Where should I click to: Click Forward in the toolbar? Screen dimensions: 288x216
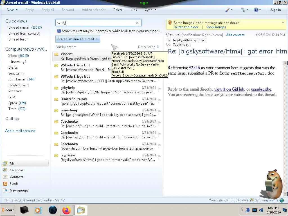[x=68, y=10]
